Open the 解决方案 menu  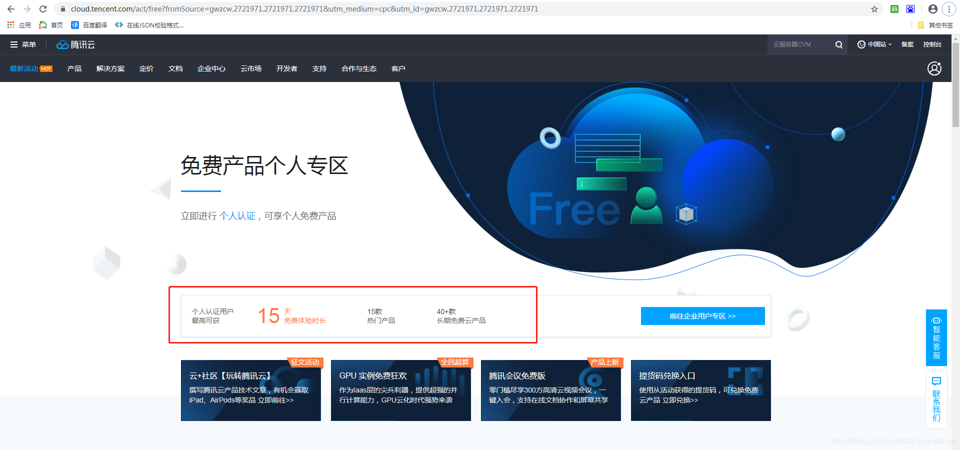pyautogui.click(x=110, y=68)
